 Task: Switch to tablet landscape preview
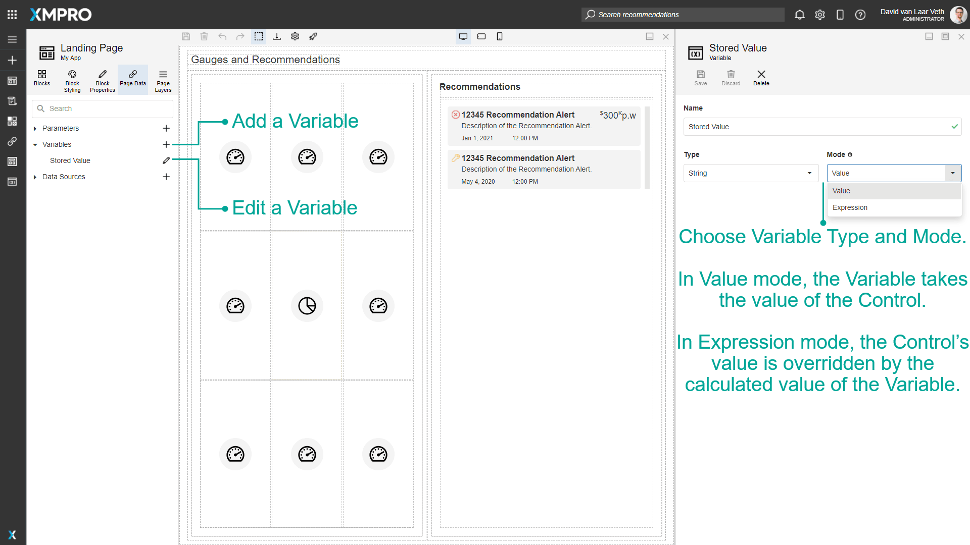(481, 36)
